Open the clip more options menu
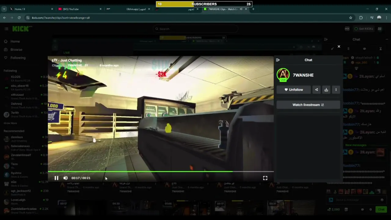The width and height of the screenshot is (391, 220). pos(336,90)
